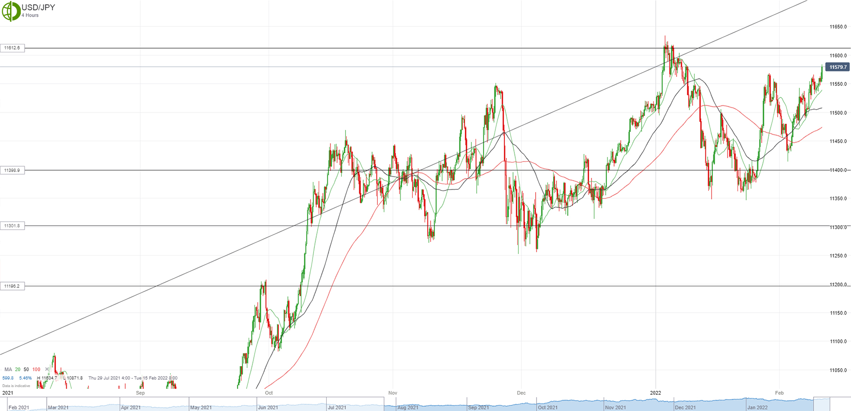Jump navigator to Dec 2021

686,407
